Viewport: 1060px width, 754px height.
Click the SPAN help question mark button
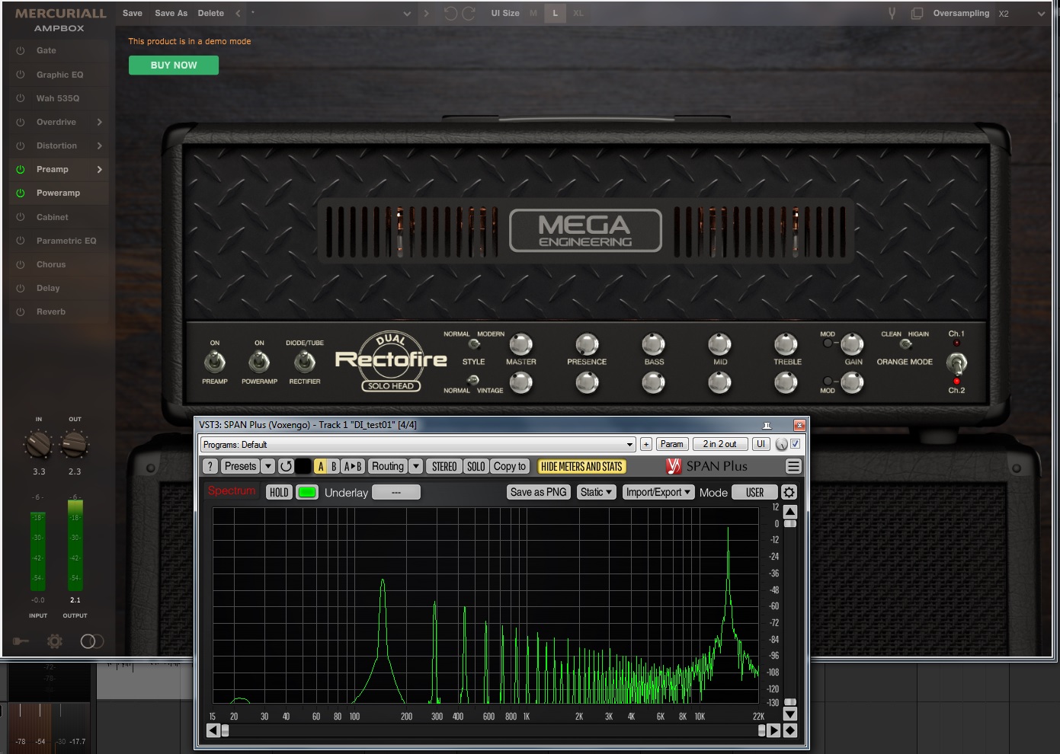(210, 466)
